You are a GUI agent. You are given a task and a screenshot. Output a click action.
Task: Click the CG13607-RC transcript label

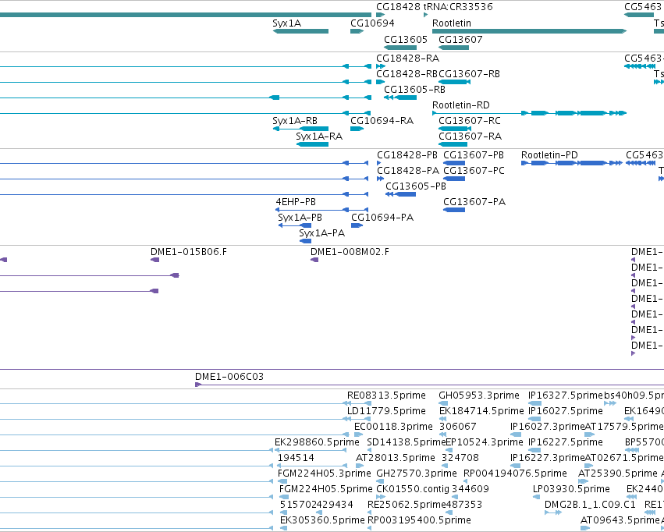pos(470,121)
